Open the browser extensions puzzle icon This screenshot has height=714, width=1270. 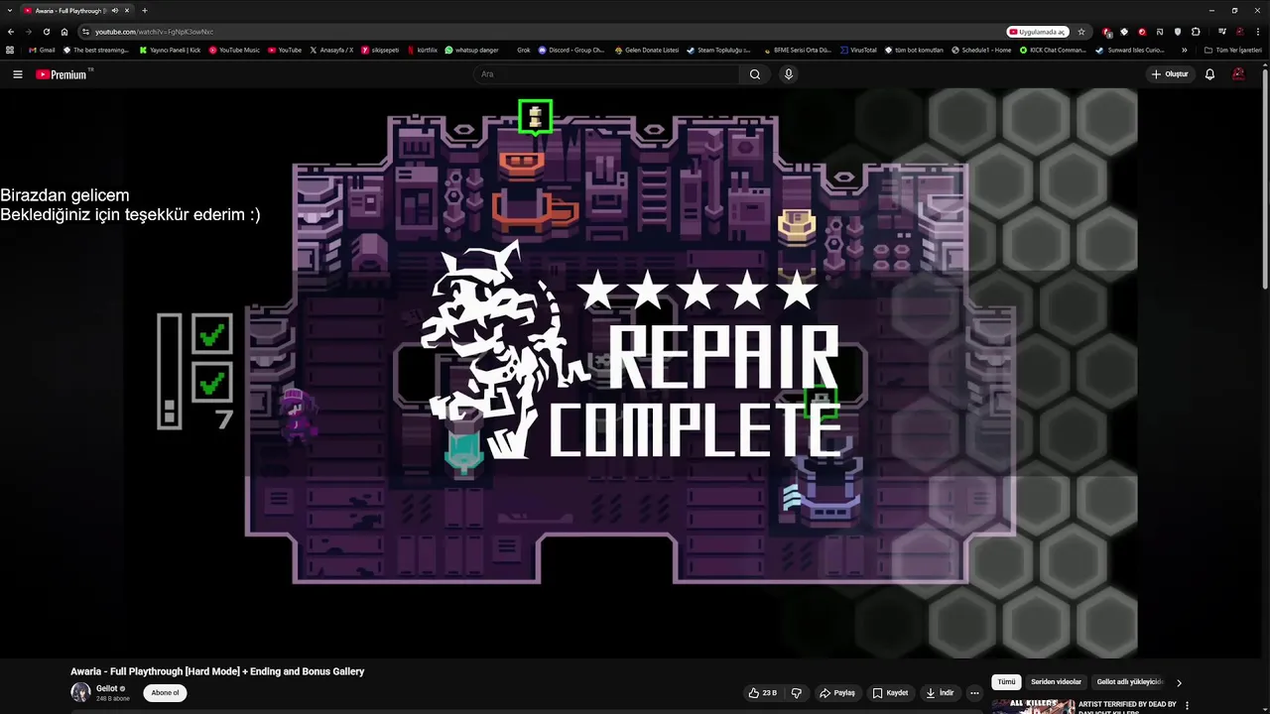1196,32
